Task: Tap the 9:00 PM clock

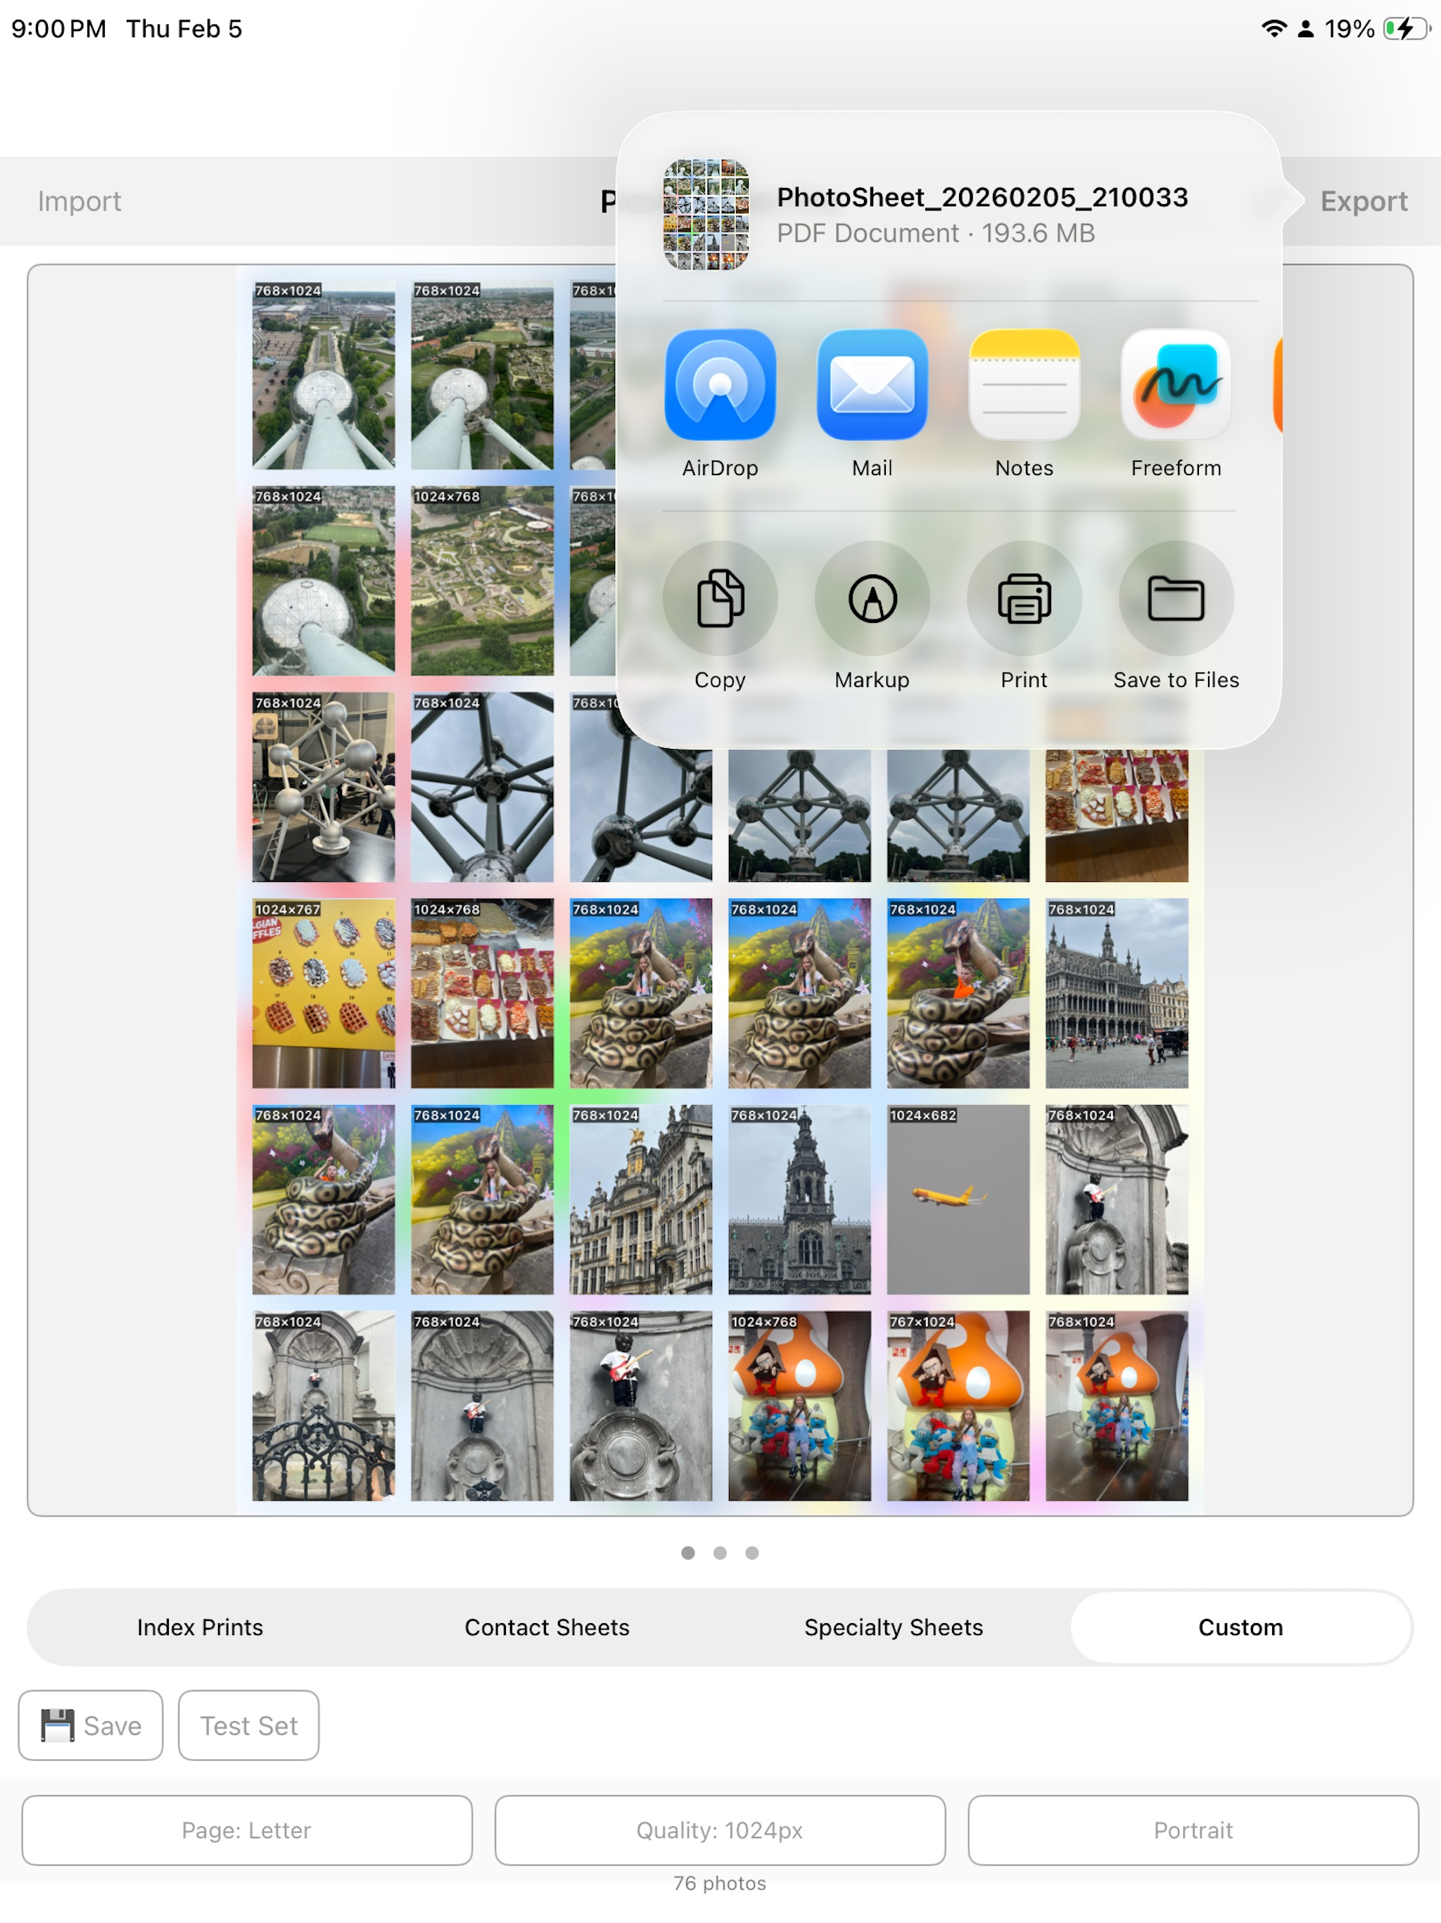Action: 58,29
